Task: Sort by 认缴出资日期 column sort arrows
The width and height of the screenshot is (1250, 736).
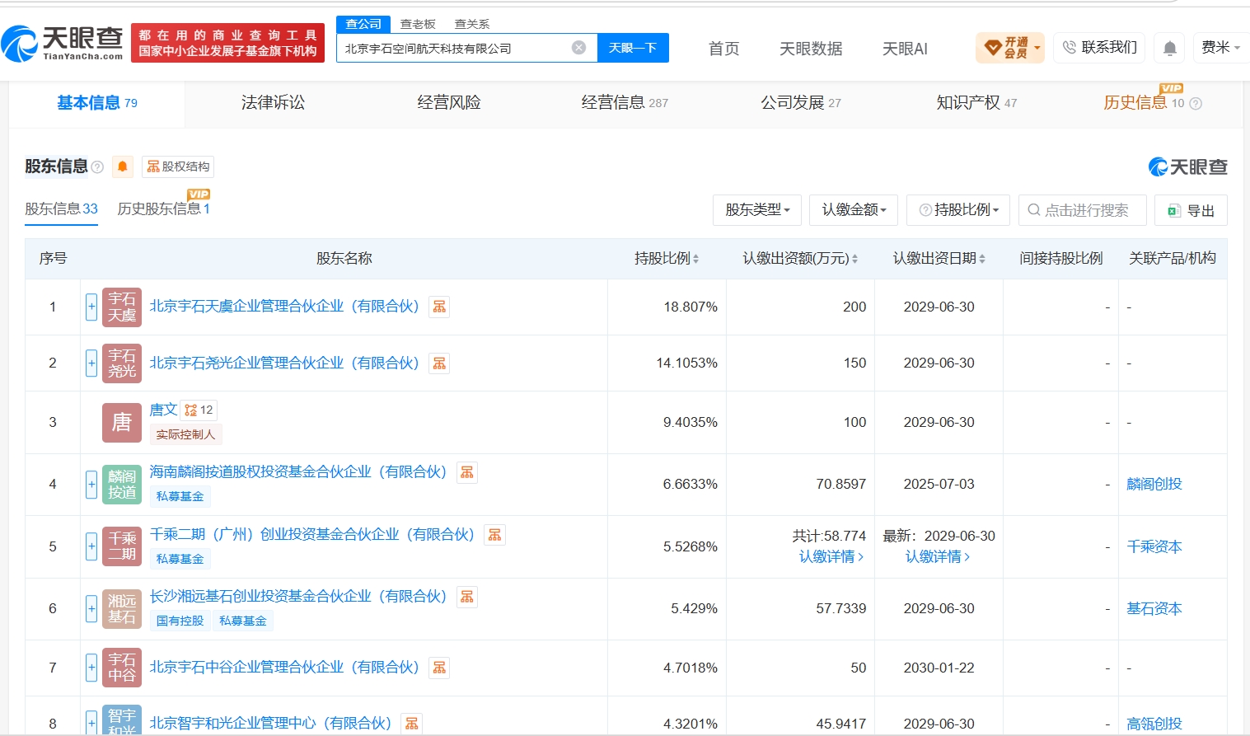Action: [x=982, y=259]
